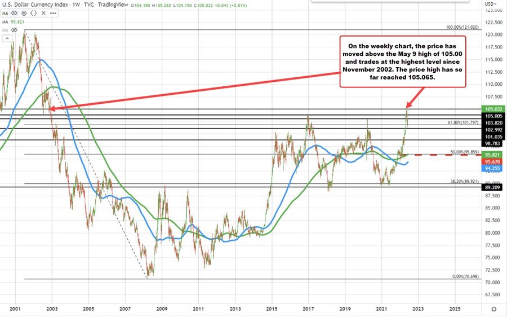Collapse the indicator legend with the chevron button
Viewport: 507px width, 317px height.
pos(7,38)
